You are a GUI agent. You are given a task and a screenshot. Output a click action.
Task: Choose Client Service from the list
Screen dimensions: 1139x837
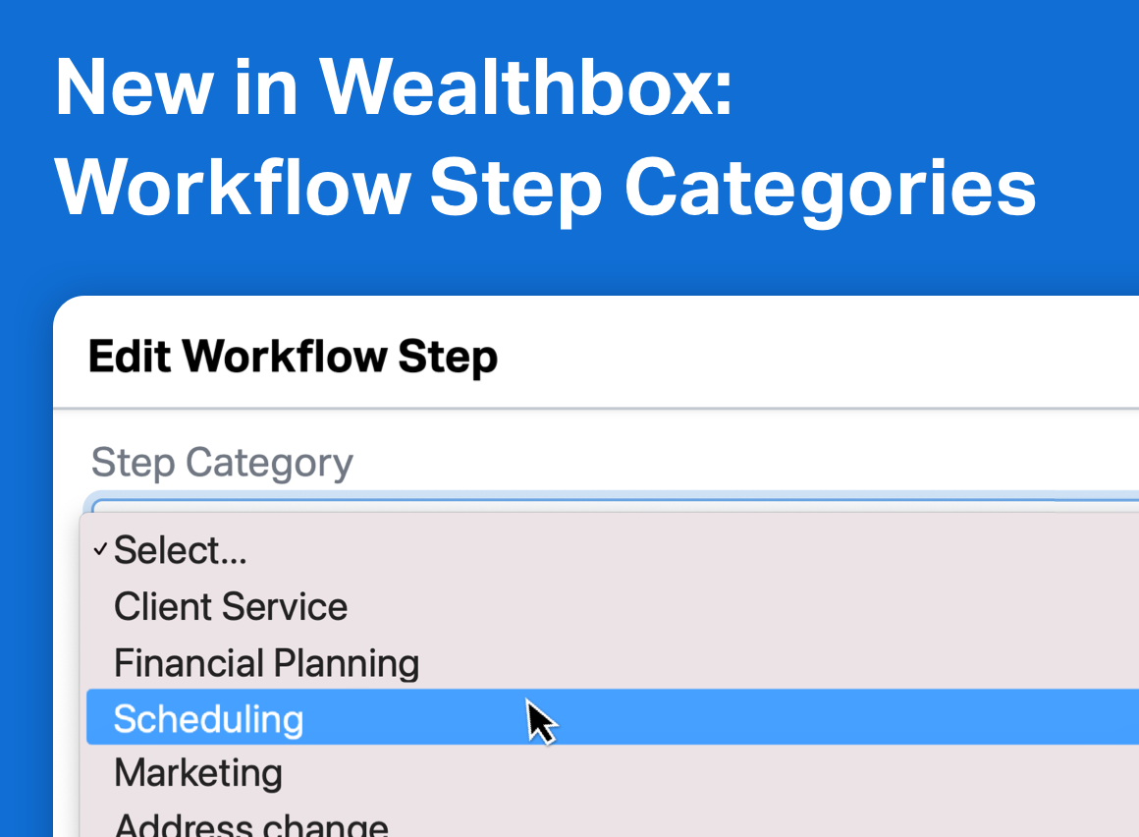[x=613, y=607]
